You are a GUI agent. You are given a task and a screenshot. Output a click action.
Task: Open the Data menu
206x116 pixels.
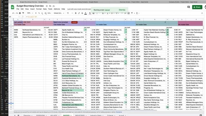click(45, 9)
